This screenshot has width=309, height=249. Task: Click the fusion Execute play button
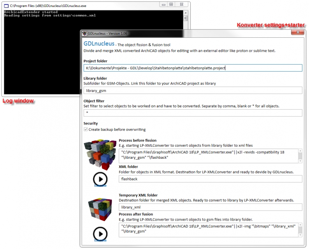100,233
